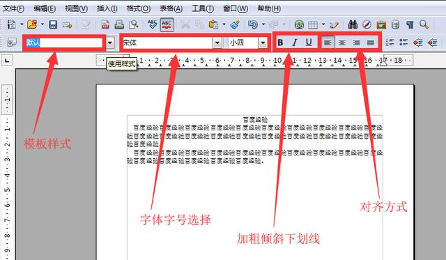Toggle AutoSpellcheck ABC wavy-underline button

coord(167,25)
